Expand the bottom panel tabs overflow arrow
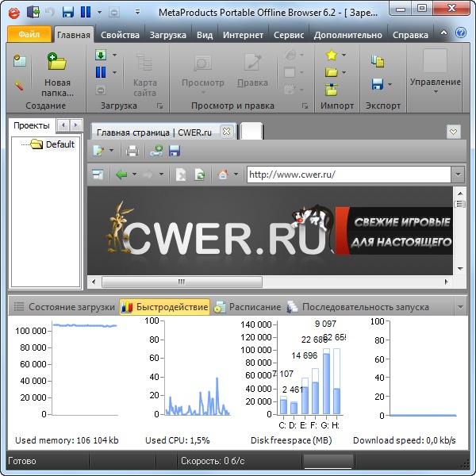 click(x=459, y=307)
